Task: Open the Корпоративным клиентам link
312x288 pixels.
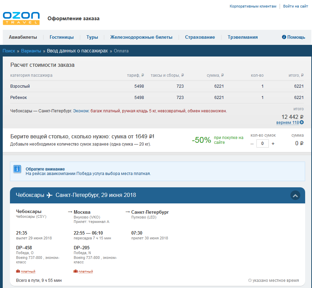Action: coord(253,6)
